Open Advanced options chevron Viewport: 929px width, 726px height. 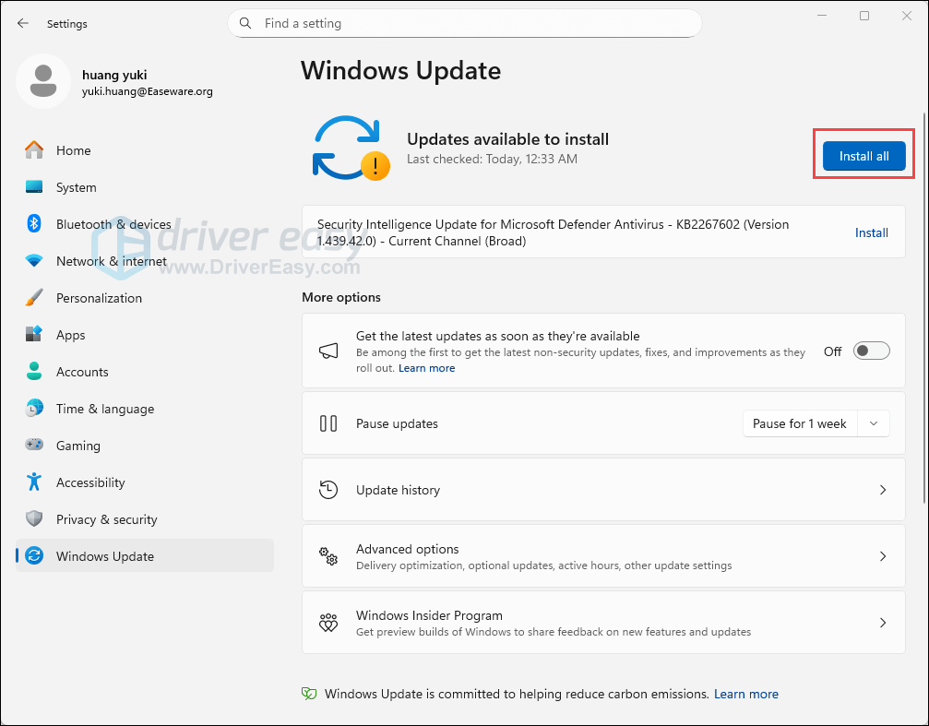[x=882, y=556]
